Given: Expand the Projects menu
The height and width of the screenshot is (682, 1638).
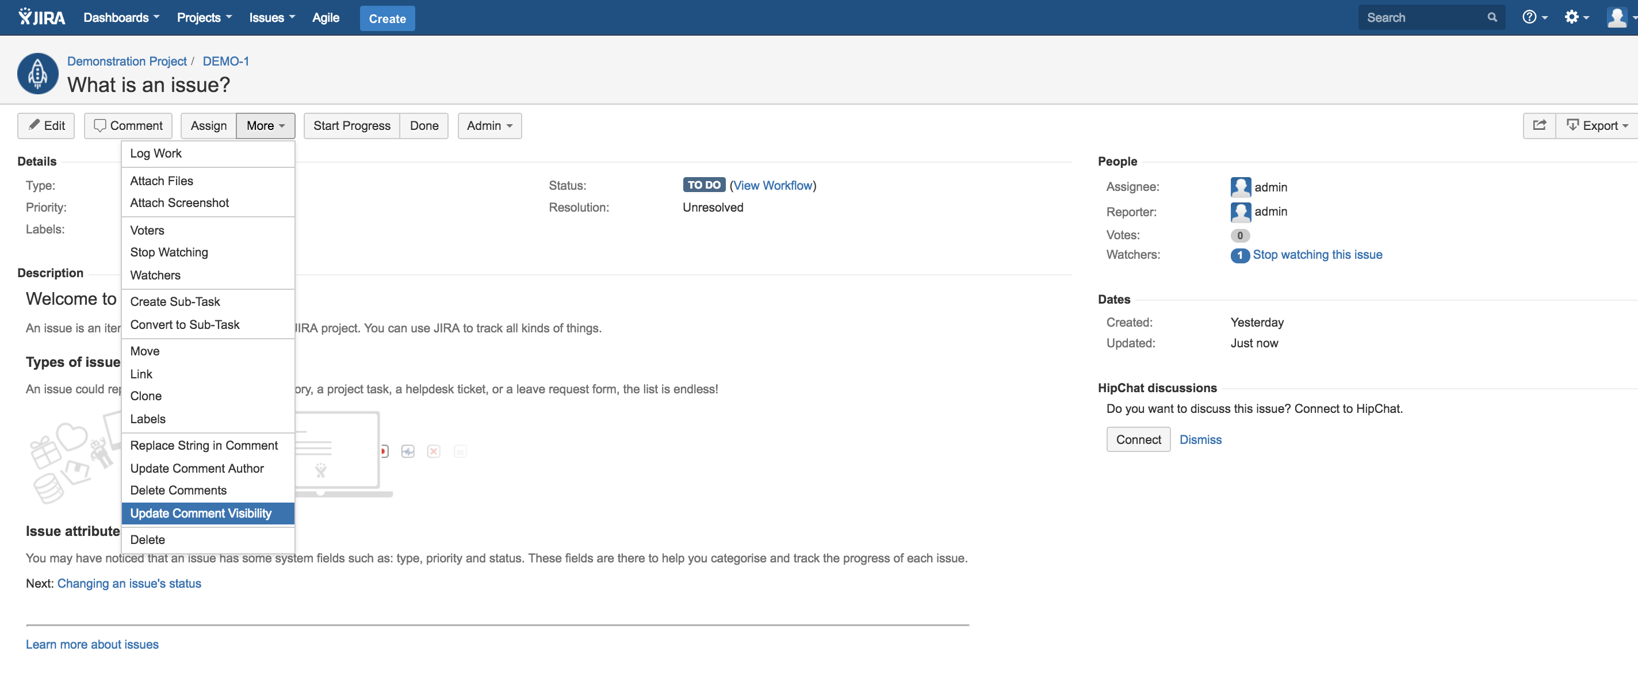Looking at the screenshot, I should pos(204,17).
